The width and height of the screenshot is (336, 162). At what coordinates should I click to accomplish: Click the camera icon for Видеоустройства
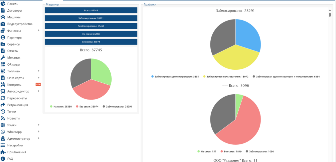coord(3,24)
